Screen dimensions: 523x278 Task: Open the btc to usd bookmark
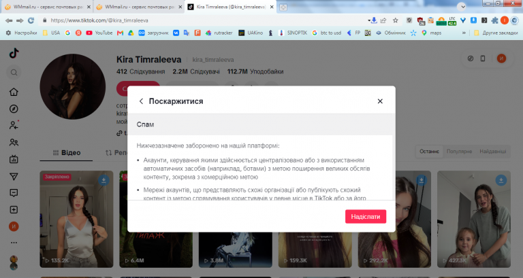click(327, 33)
